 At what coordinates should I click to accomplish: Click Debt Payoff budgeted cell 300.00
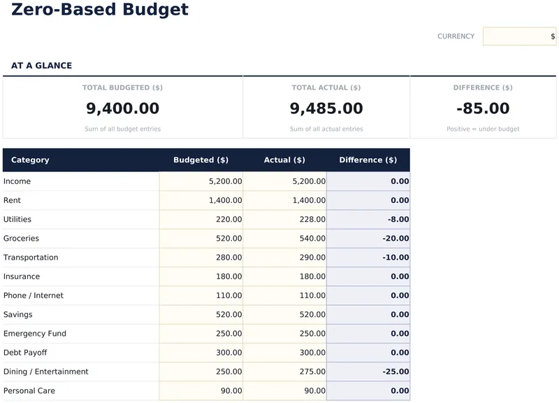[x=201, y=353]
